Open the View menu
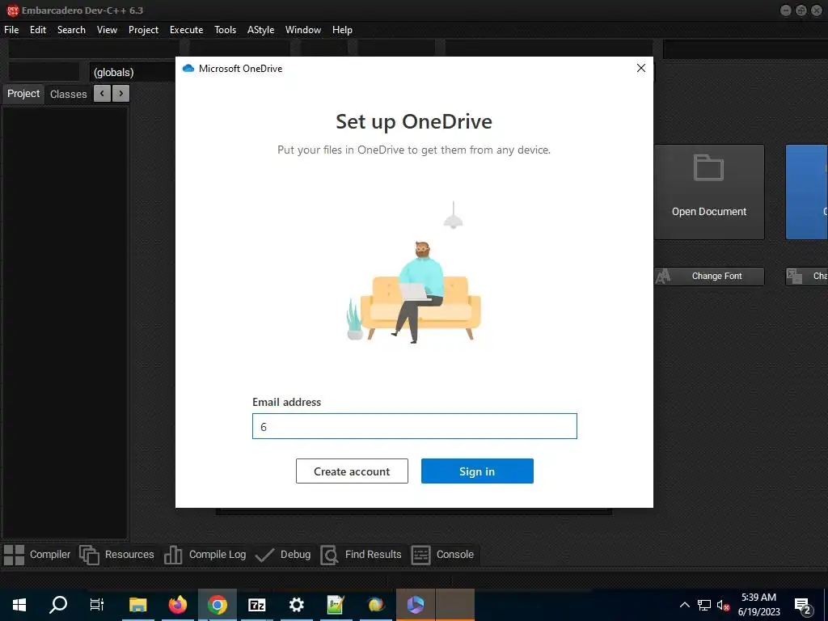The height and width of the screenshot is (621, 828). (107, 30)
